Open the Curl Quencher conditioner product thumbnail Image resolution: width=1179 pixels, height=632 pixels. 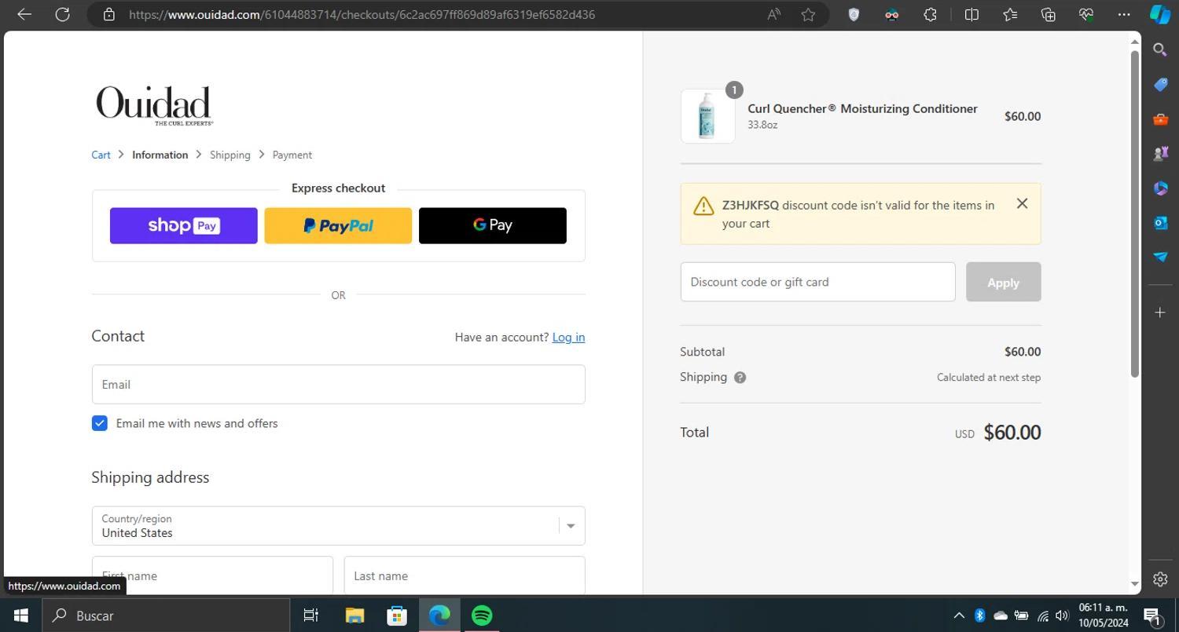707,116
